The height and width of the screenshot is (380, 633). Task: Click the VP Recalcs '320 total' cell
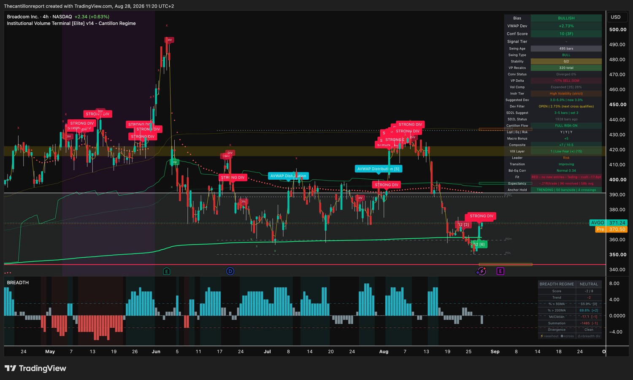point(566,68)
